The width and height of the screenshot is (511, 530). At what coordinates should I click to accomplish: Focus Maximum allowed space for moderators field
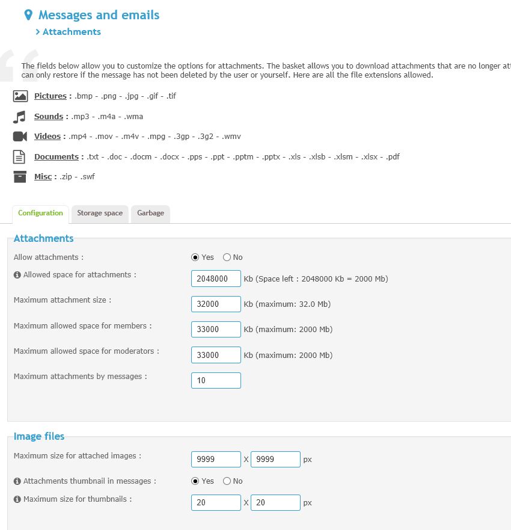click(216, 355)
